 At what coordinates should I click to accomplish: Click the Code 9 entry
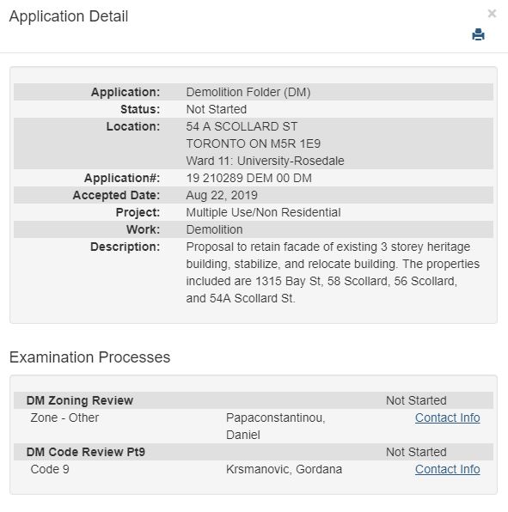click(50, 469)
